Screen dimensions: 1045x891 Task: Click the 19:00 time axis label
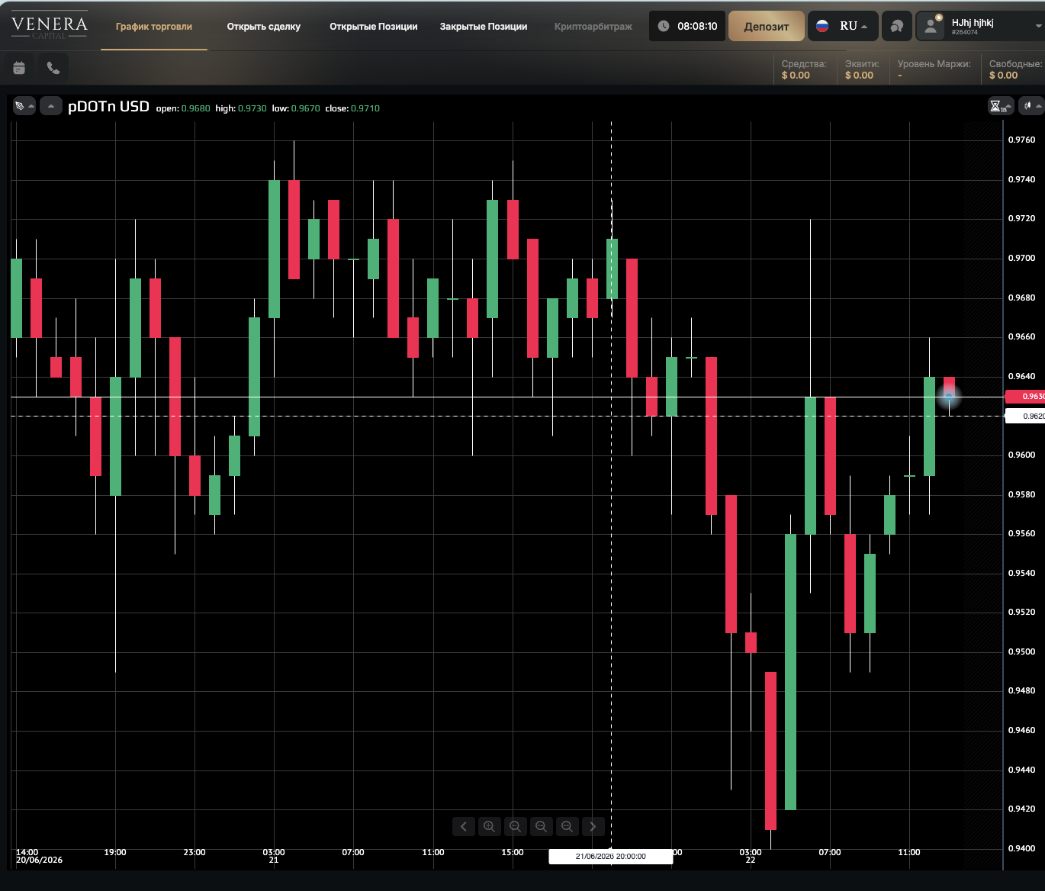(115, 853)
